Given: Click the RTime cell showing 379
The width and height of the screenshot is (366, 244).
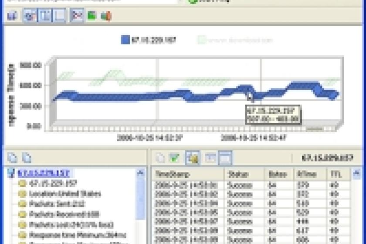Looking at the screenshot, I should click(303, 185).
